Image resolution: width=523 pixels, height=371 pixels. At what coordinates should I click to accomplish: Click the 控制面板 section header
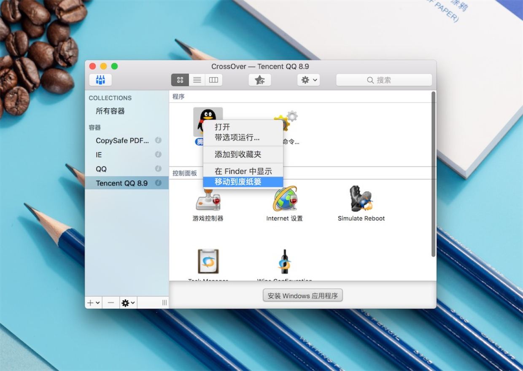tap(185, 173)
